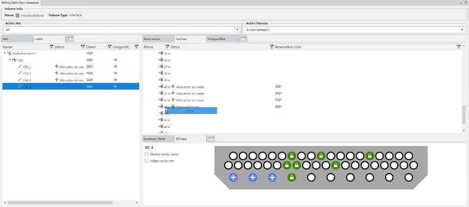Collapse the AudioHarness3.1 tree node
Image resolution: width=469 pixels, height=207 pixels.
click(4, 53)
